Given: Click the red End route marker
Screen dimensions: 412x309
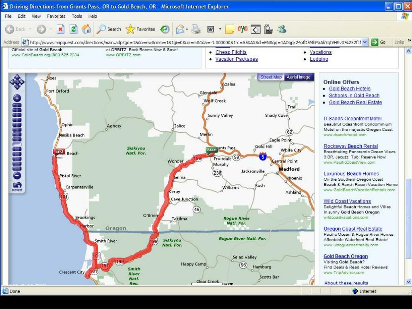Looking at the screenshot, I should pos(59,152).
